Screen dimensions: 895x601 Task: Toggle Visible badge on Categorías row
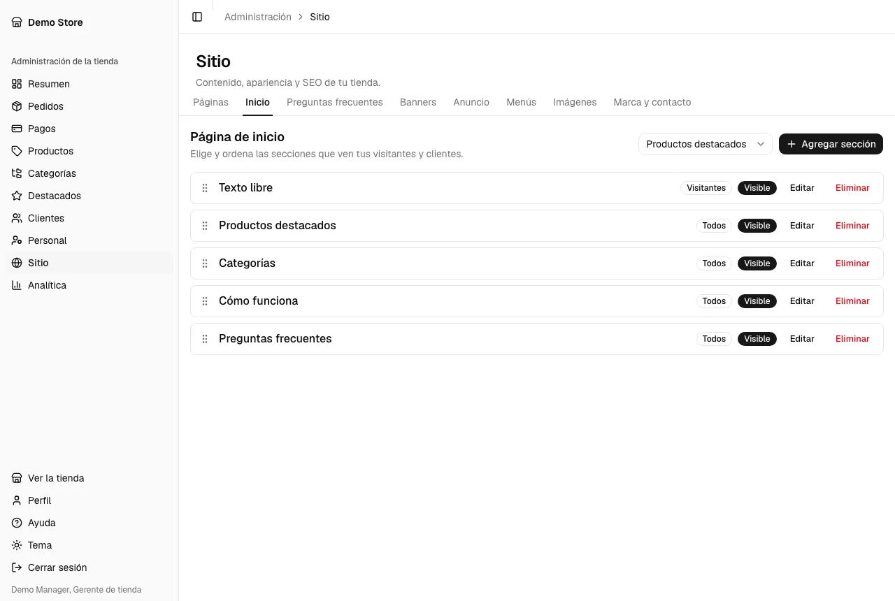757,263
